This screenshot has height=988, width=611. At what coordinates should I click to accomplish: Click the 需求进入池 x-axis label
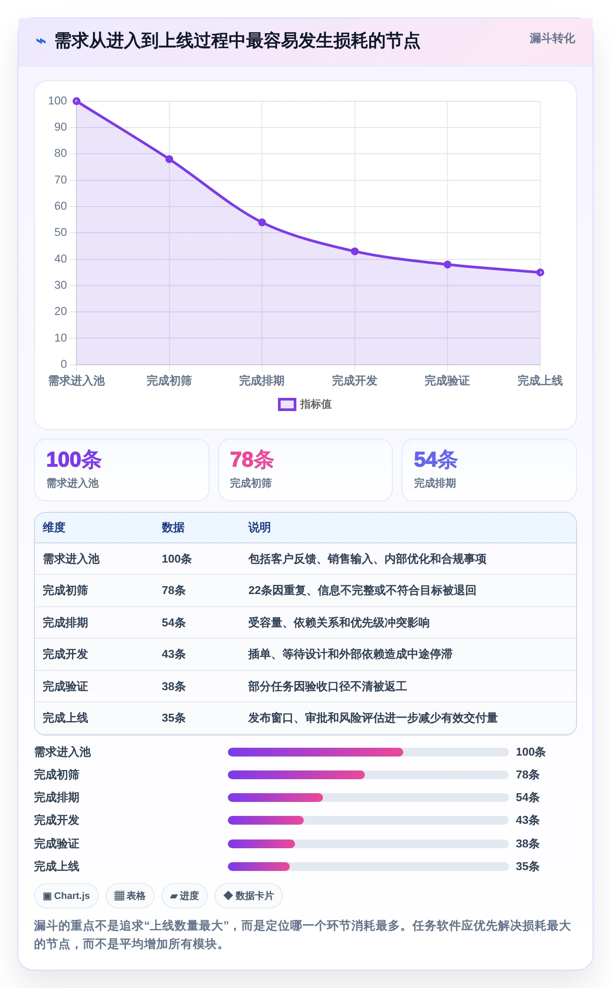pyautogui.click(x=76, y=381)
